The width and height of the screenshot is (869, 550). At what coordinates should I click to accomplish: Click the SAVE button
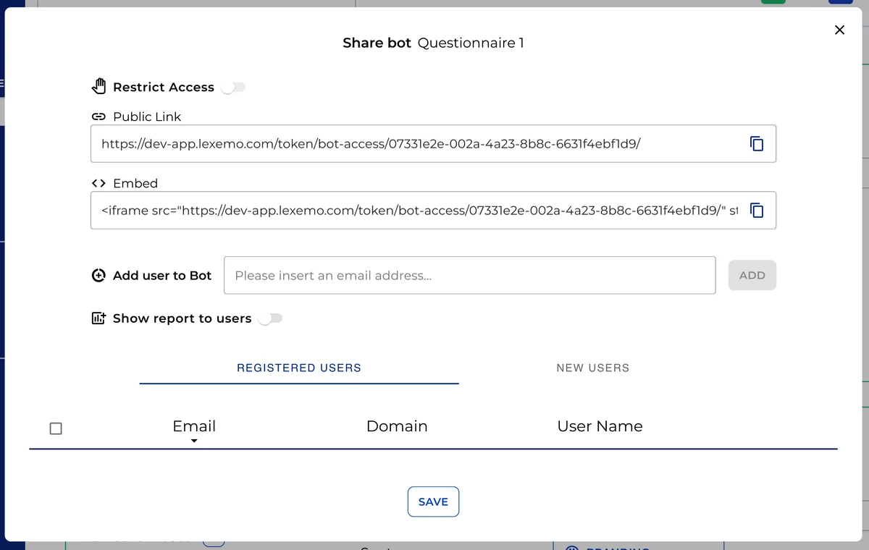pyautogui.click(x=433, y=502)
